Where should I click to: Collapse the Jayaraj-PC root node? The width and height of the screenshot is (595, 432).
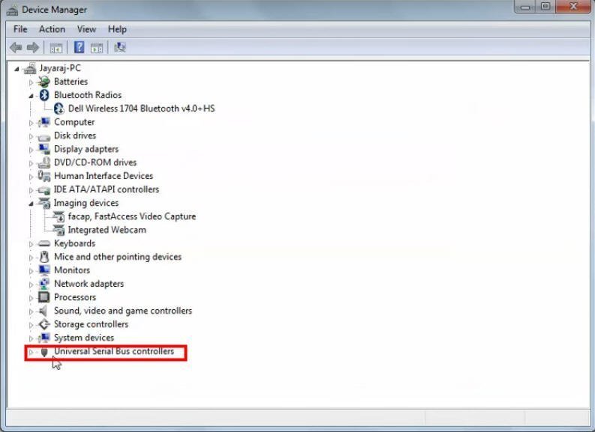click(17, 69)
